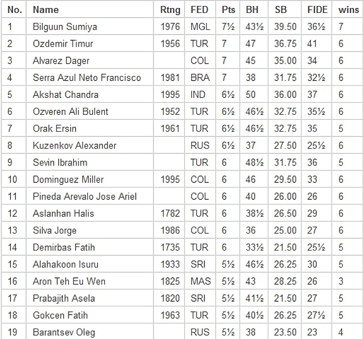Click the name Aron Teh Eu Wen
The image size is (363, 339).
(x=69, y=281)
